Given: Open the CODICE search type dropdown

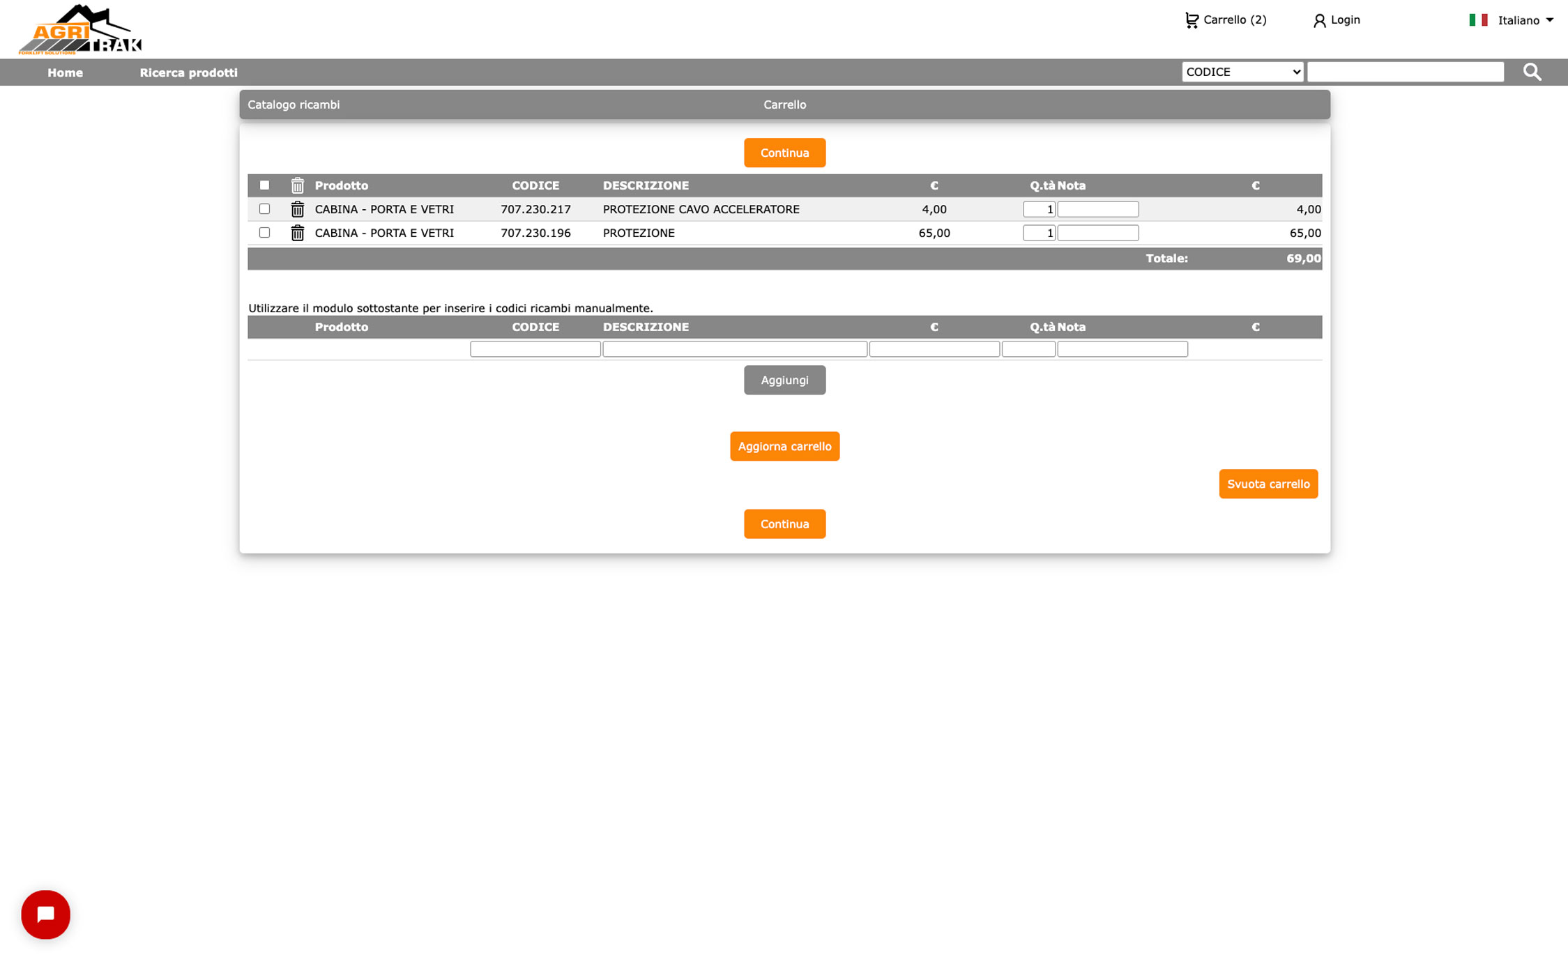Looking at the screenshot, I should 1242,72.
